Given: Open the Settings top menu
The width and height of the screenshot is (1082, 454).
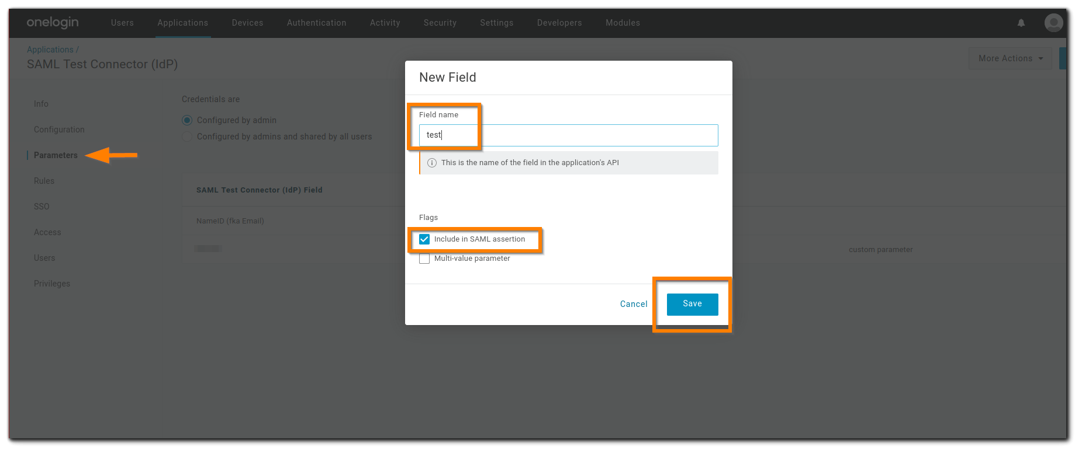Looking at the screenshot, I should (x=497, y=23).
